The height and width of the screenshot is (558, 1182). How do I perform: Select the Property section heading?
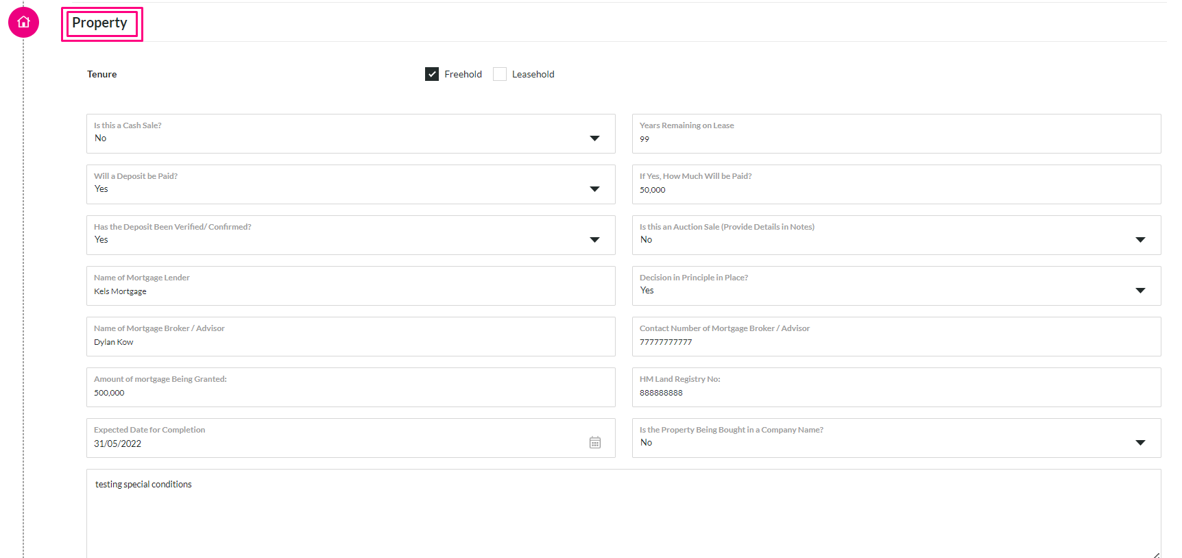[100, 23]
